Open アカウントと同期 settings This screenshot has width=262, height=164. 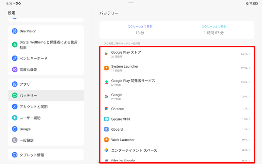point(46,107)
